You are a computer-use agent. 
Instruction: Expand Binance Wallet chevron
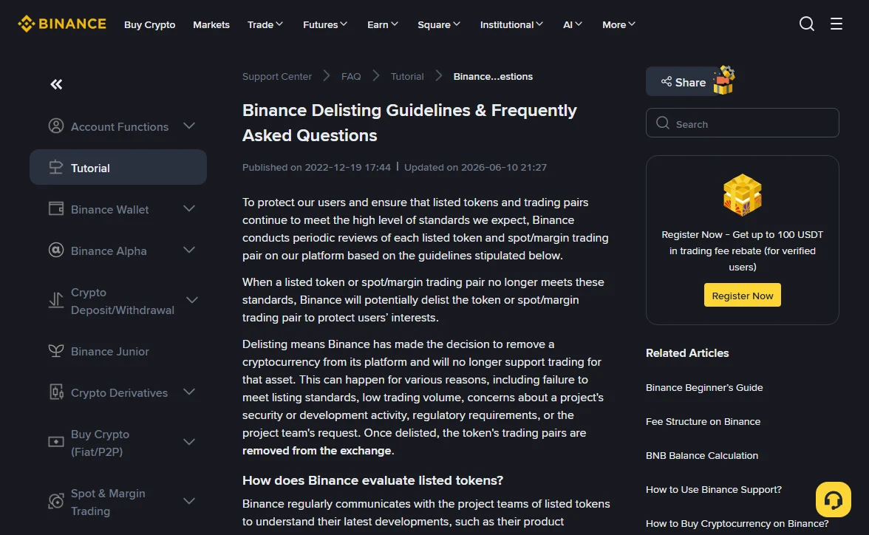189,209
